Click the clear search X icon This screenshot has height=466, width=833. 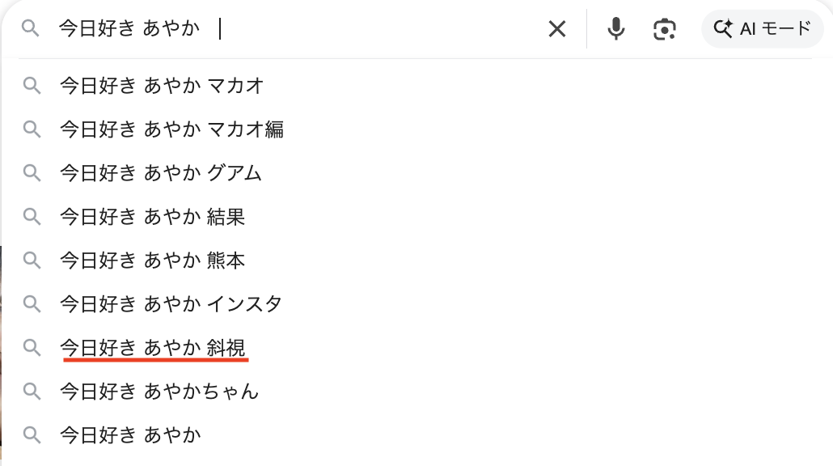pos(557,29)
